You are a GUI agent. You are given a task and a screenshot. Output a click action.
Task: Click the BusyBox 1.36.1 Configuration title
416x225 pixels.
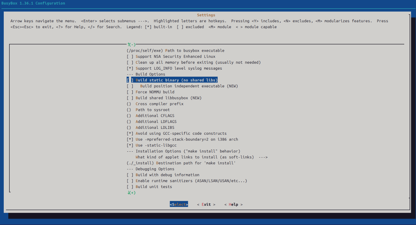tap(33, 3)
